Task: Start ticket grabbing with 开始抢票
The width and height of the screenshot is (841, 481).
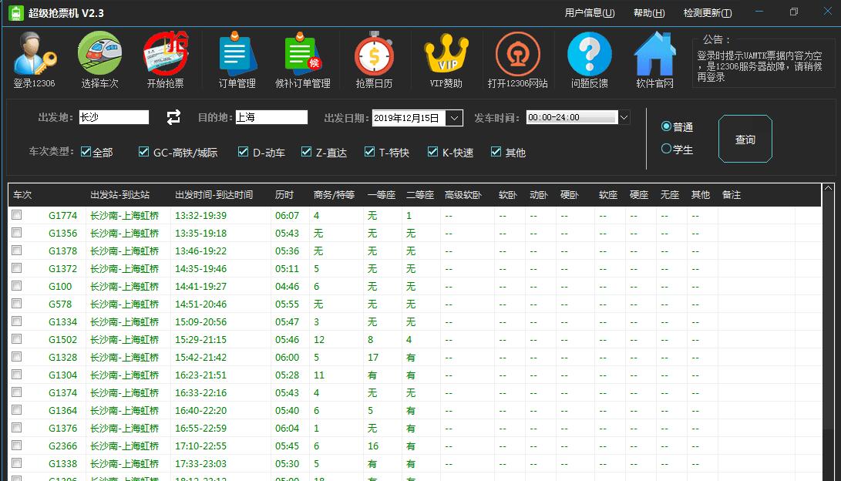Action: click(x=165, y=60)
